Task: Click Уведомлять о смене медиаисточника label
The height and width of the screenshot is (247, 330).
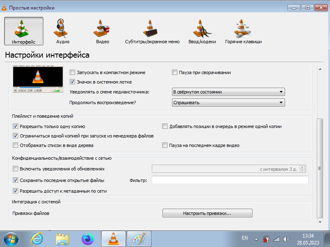Action: (x=109, y=92)
